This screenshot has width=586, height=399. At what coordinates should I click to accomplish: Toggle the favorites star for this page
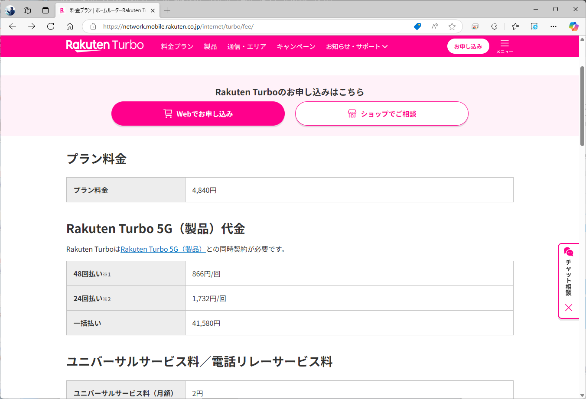point(452,26)
